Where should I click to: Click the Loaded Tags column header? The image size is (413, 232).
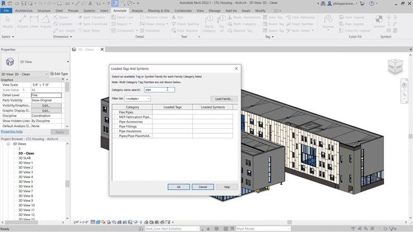pyautogui.click(x=172, y=107)
